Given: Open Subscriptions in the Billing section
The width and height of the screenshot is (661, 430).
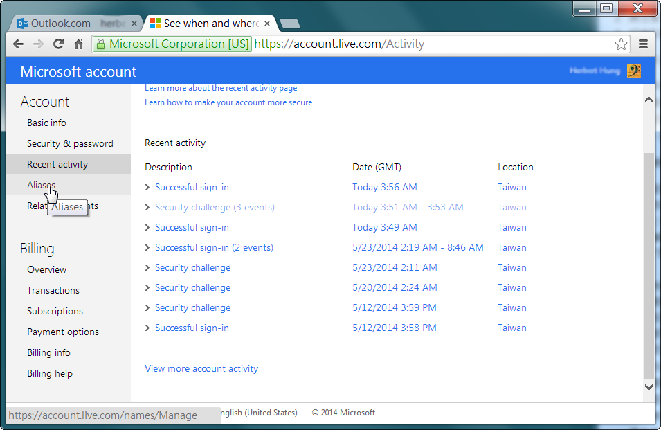Looking at the screenshot, I should tap(55, 311).
